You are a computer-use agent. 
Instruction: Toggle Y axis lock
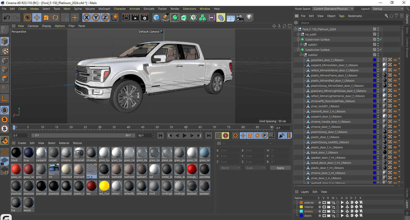[x=96, y=17]
